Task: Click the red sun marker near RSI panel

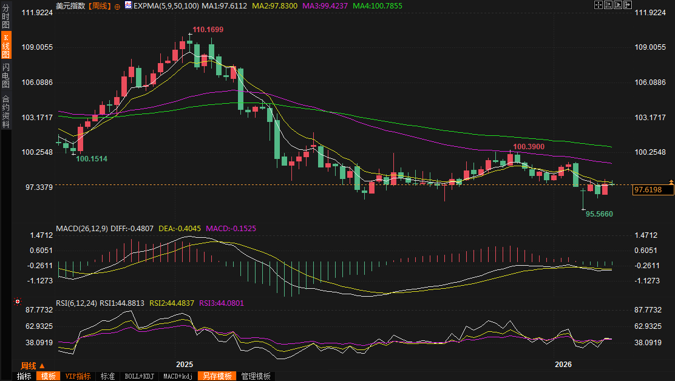Action: coord(18,301)
